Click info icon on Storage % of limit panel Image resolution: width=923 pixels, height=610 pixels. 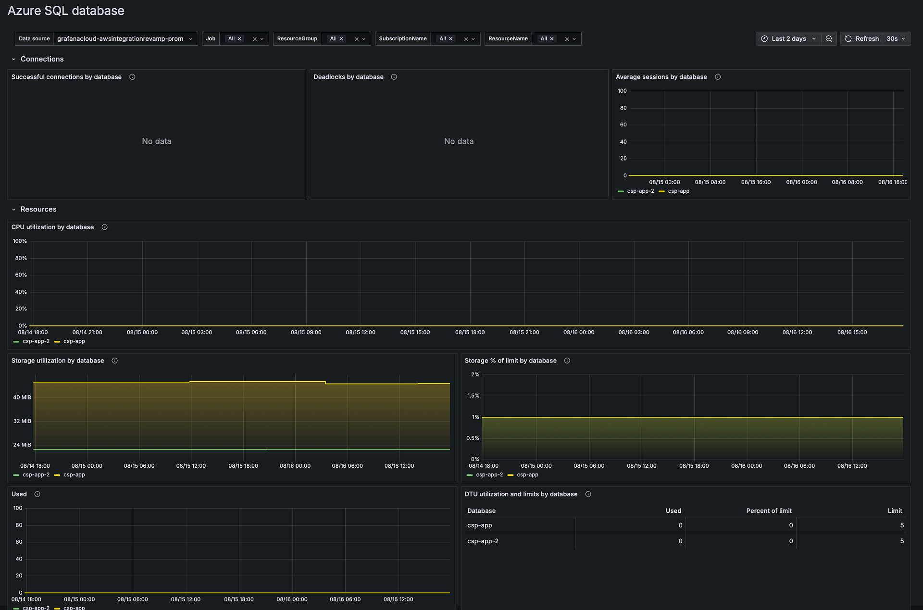click(x=567, y=361)
